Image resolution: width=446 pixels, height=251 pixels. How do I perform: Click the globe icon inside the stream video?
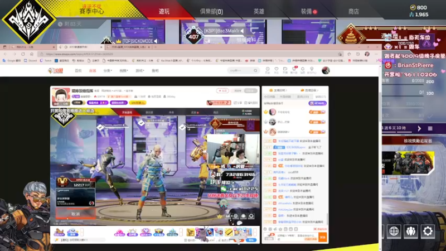coord(236,216)
